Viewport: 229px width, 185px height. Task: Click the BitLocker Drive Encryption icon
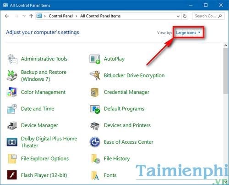pos(95,75)
